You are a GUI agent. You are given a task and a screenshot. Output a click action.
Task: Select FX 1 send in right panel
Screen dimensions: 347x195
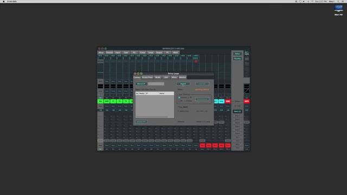[x=237, y=137]
